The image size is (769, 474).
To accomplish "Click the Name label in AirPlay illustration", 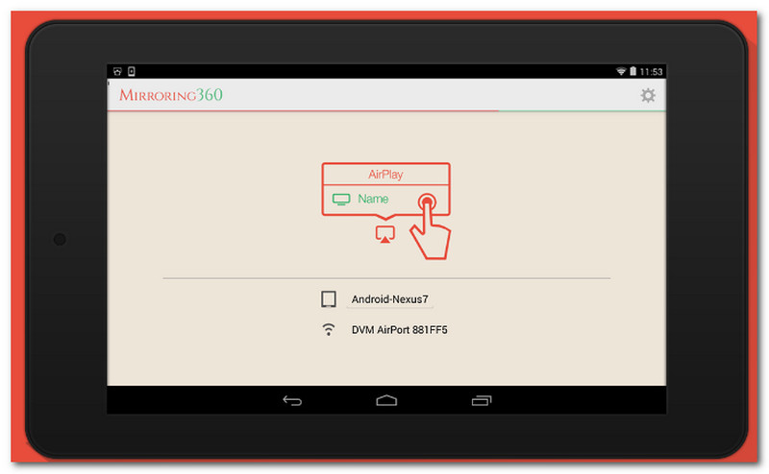I will click(x=373, y=199).
